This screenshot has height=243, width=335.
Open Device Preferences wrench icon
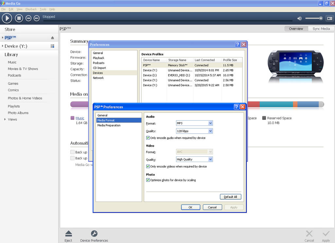pos(94,234)
